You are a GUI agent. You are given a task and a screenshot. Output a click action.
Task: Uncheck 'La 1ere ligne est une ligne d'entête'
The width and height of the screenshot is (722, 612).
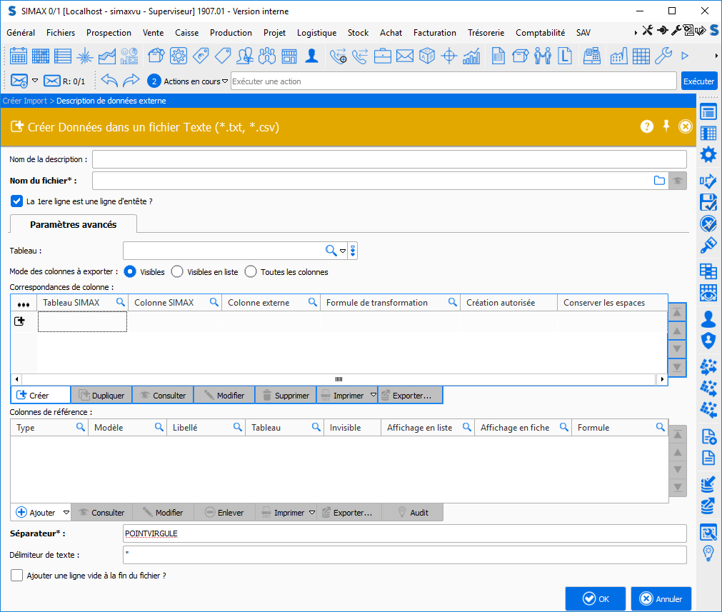17,201
